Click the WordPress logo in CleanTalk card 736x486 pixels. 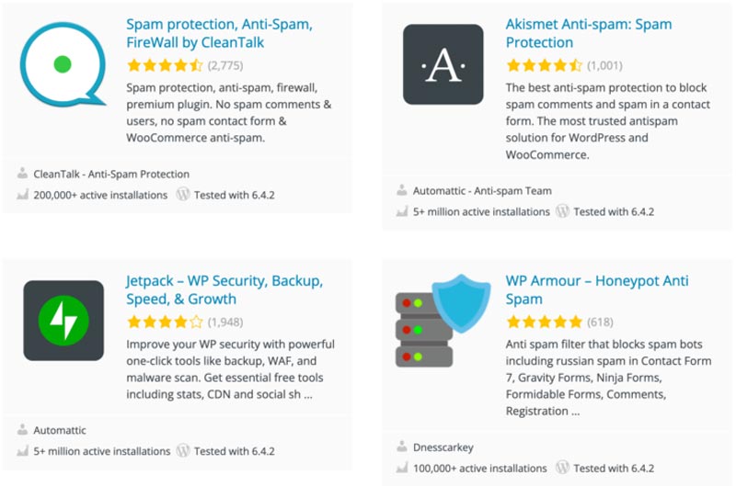click(183, 195)
